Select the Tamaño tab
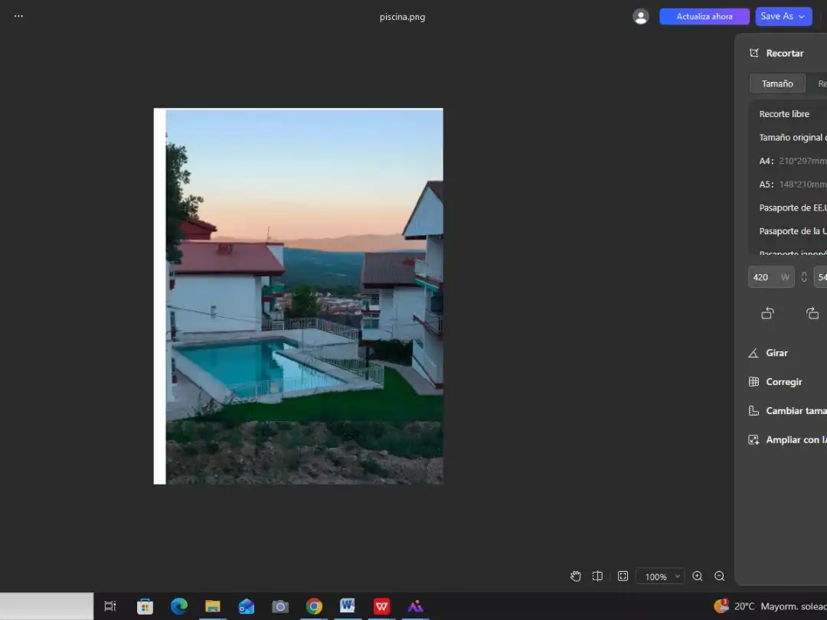The width and height of the screenshot is (827, 620). tap(777, 84)
